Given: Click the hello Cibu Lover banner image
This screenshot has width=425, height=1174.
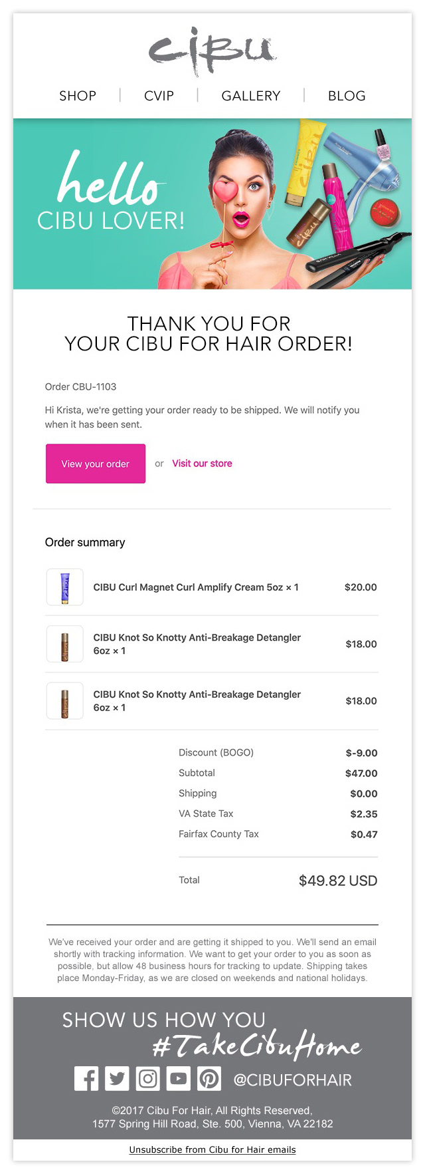Looking at the screenshot, I should 212,204.
